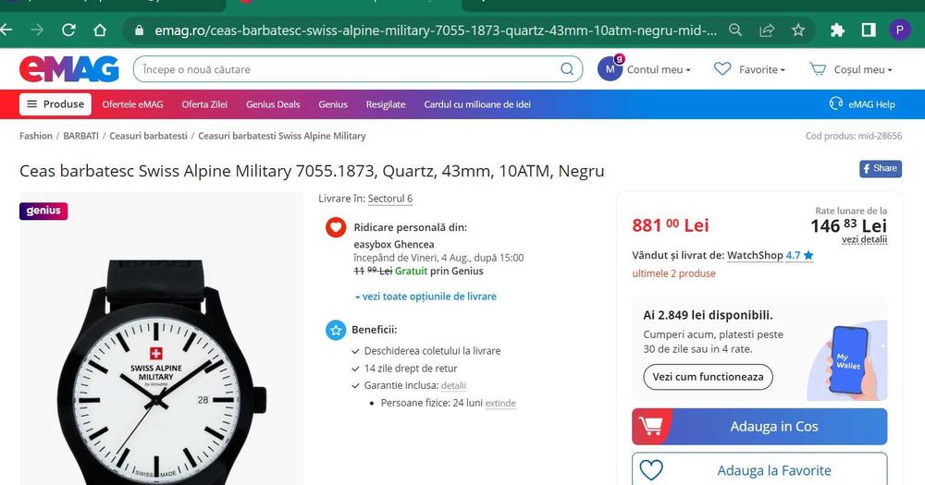
Task: Add to favorites with Adauga la Favorite
Action: click(759, 469)
